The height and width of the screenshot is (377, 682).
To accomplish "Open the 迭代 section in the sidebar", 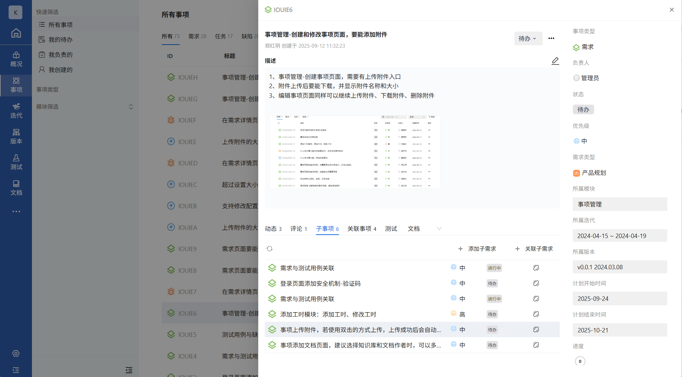I will click(16, 110).
